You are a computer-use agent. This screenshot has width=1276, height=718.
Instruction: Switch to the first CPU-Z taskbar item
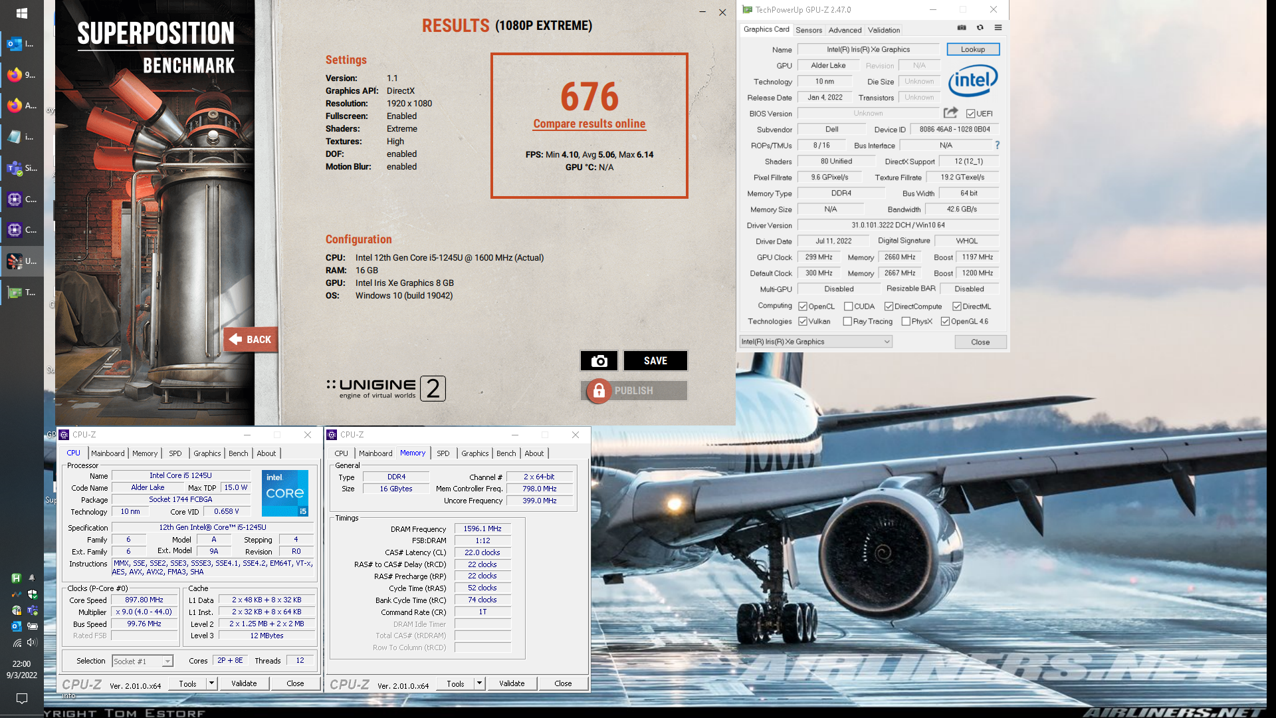pos(21,199)
